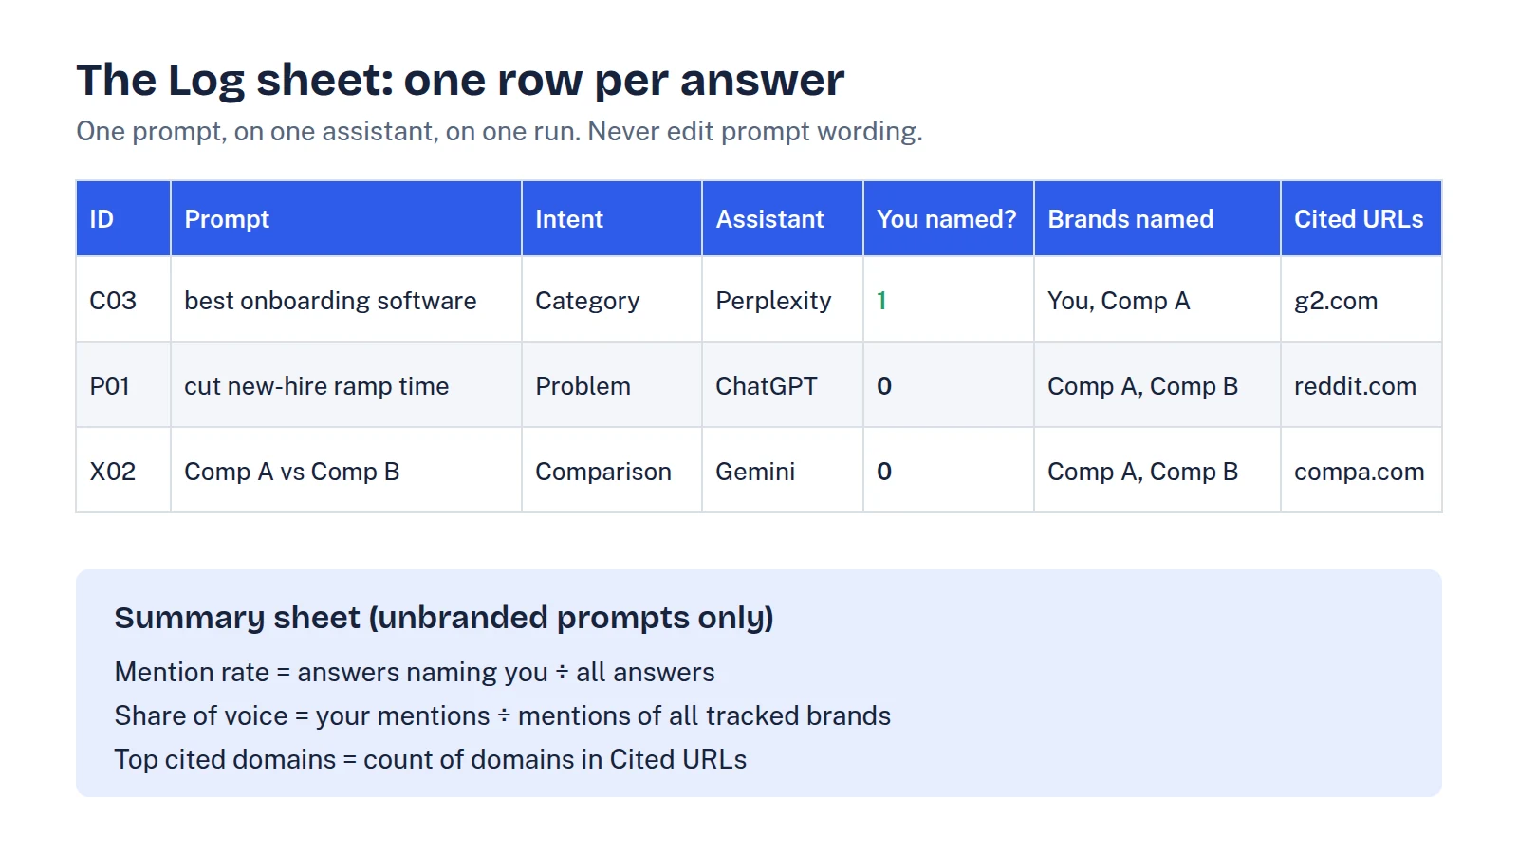This screenshot has width=1518, height=854.
Task: Click the "Mention rate" formula line
Action: (x=415, y=672)
